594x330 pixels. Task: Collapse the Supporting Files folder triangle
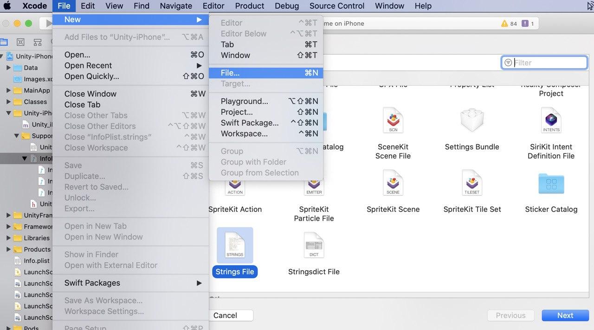[16, 136]
